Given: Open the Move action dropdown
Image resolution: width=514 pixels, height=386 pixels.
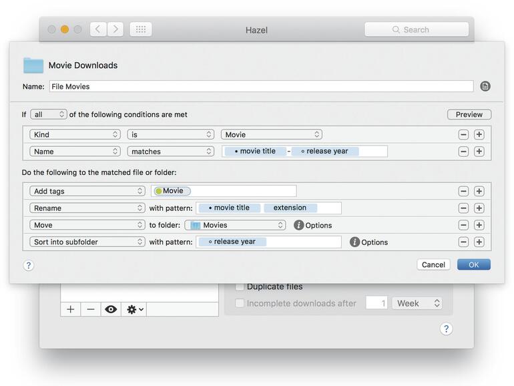Looking at the screenshot, I should [87, 225].
